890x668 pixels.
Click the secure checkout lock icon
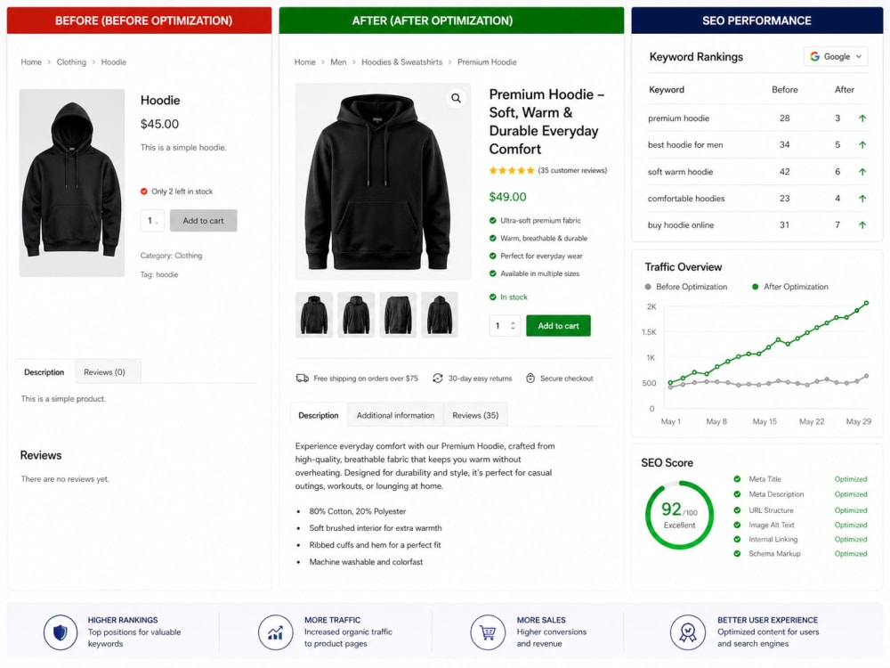[x=530, y=379]
